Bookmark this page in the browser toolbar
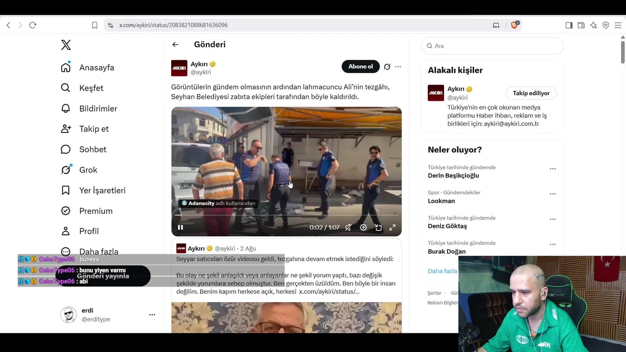This screenshot has width=626, height=352. (95, 25)
